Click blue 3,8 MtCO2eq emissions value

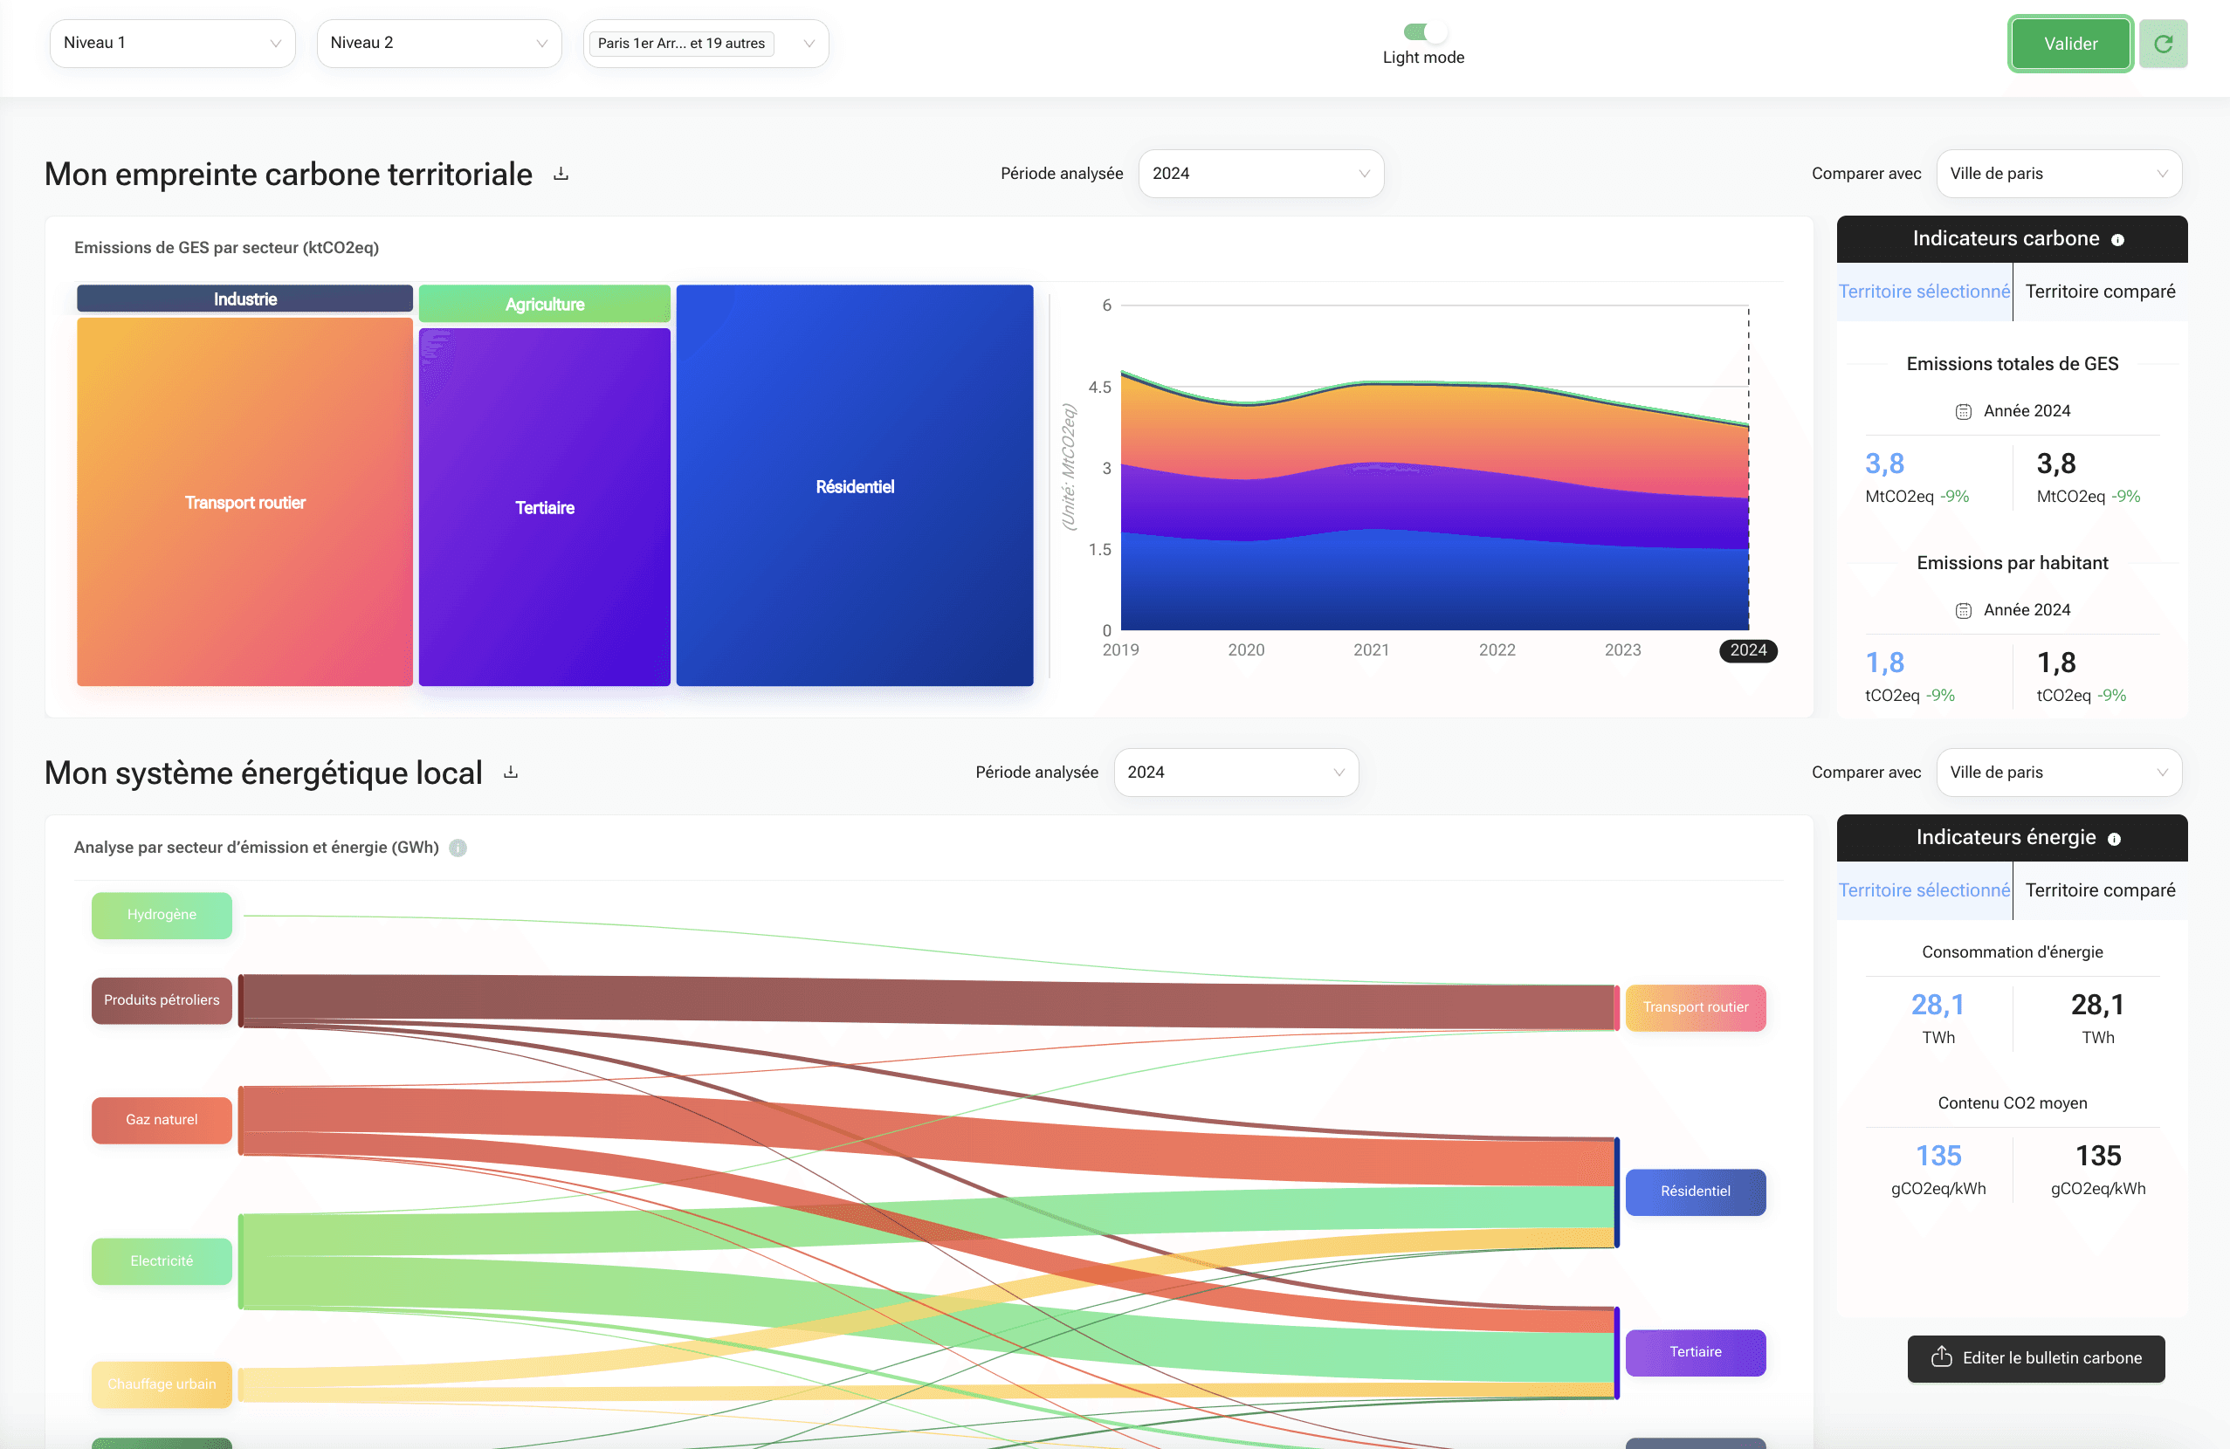(1884, 464)
